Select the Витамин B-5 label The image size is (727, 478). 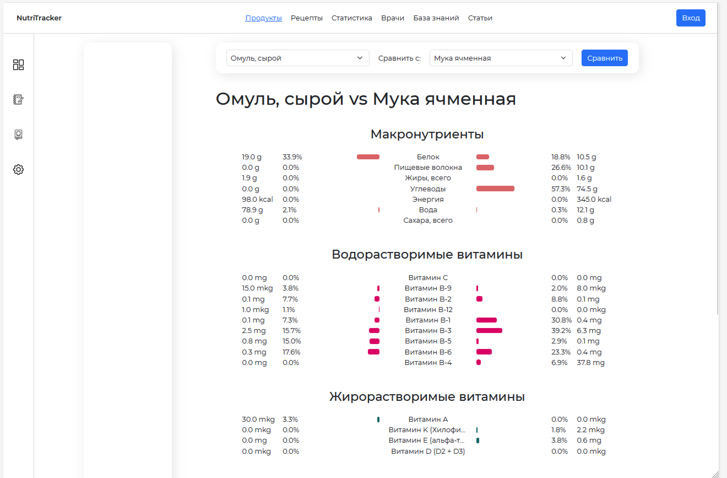[428, 341]
